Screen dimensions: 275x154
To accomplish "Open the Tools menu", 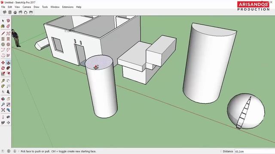I will coord(45,7).
